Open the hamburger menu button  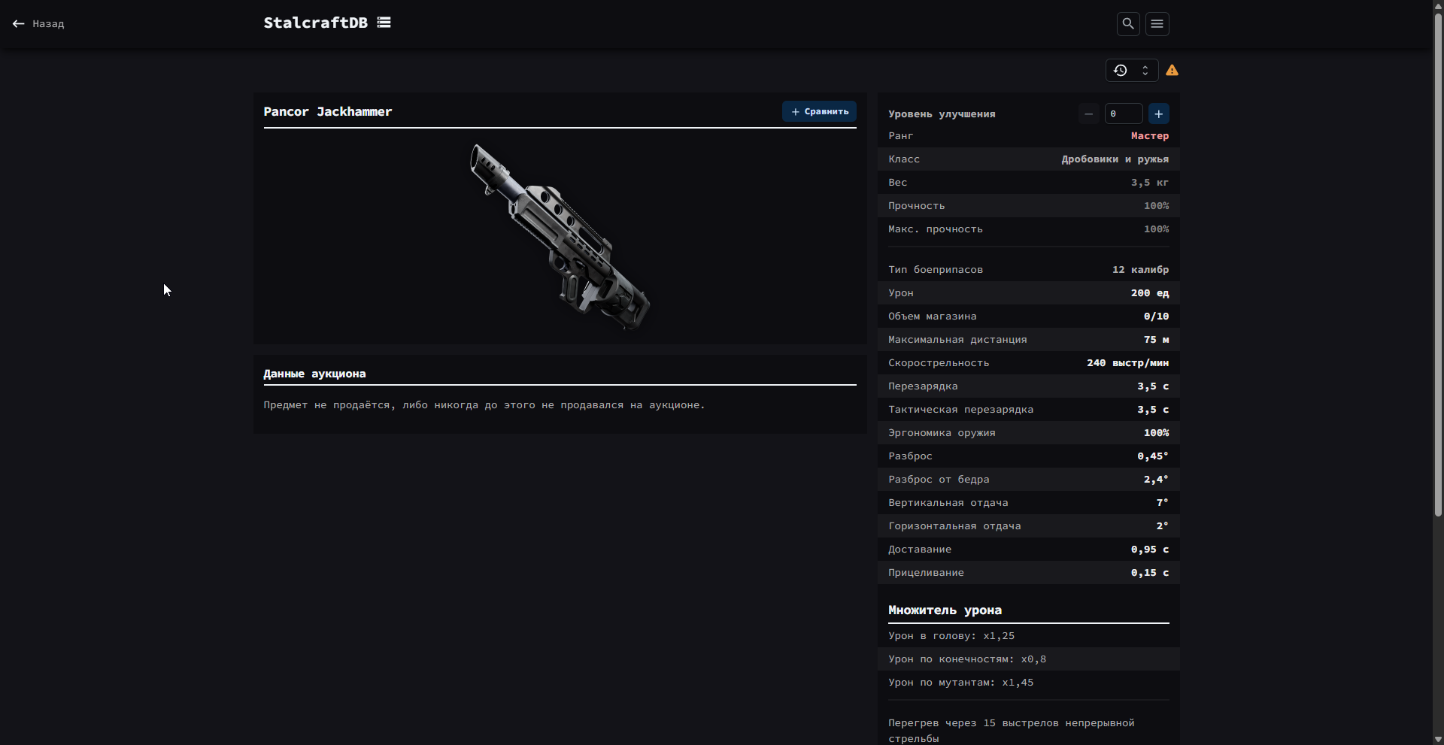pos(1157,24)
